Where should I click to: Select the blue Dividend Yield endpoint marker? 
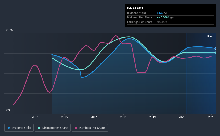coord(215,48)
